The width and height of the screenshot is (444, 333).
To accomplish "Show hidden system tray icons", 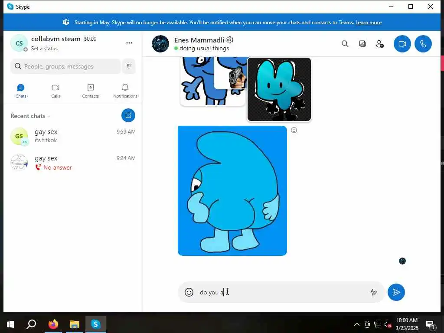I will 357,324.
